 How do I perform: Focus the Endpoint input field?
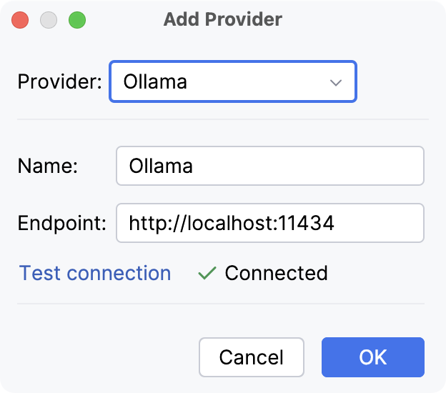click(x=269, y=223)
